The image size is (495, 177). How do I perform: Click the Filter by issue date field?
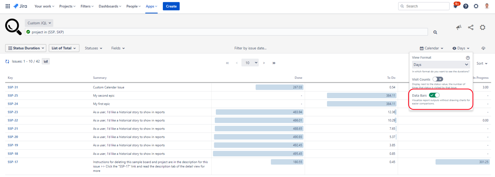point(250,48)
